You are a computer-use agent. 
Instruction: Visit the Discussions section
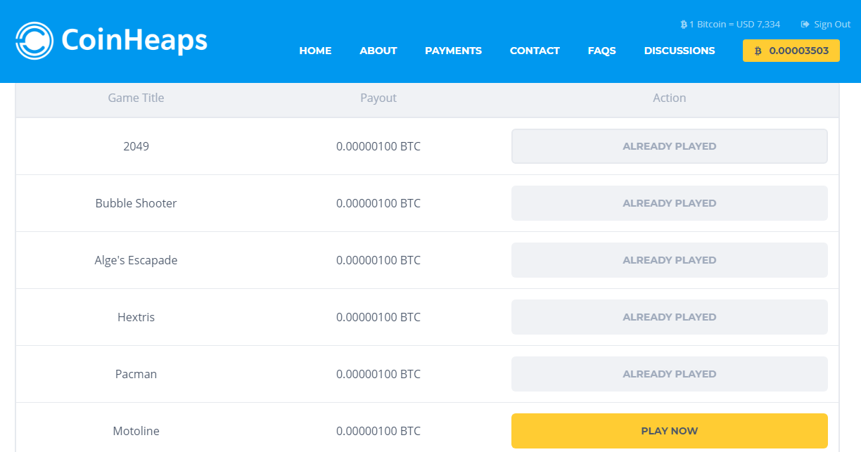(x=680, y=51)
